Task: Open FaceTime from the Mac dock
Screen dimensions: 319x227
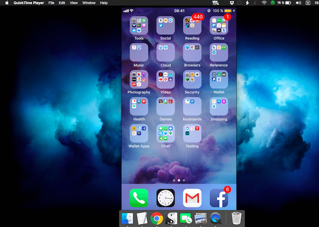Action: pos(186,218)
